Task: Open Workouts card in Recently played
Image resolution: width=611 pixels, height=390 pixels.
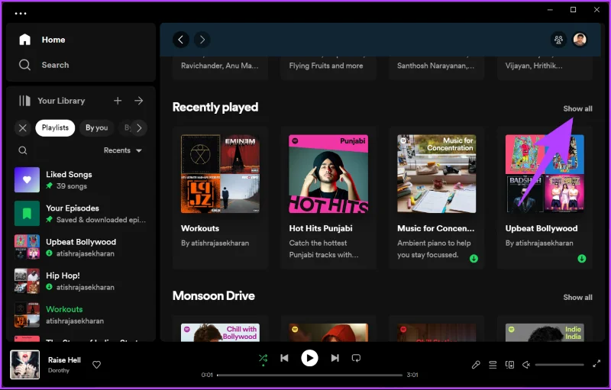Action: [221, 198]
